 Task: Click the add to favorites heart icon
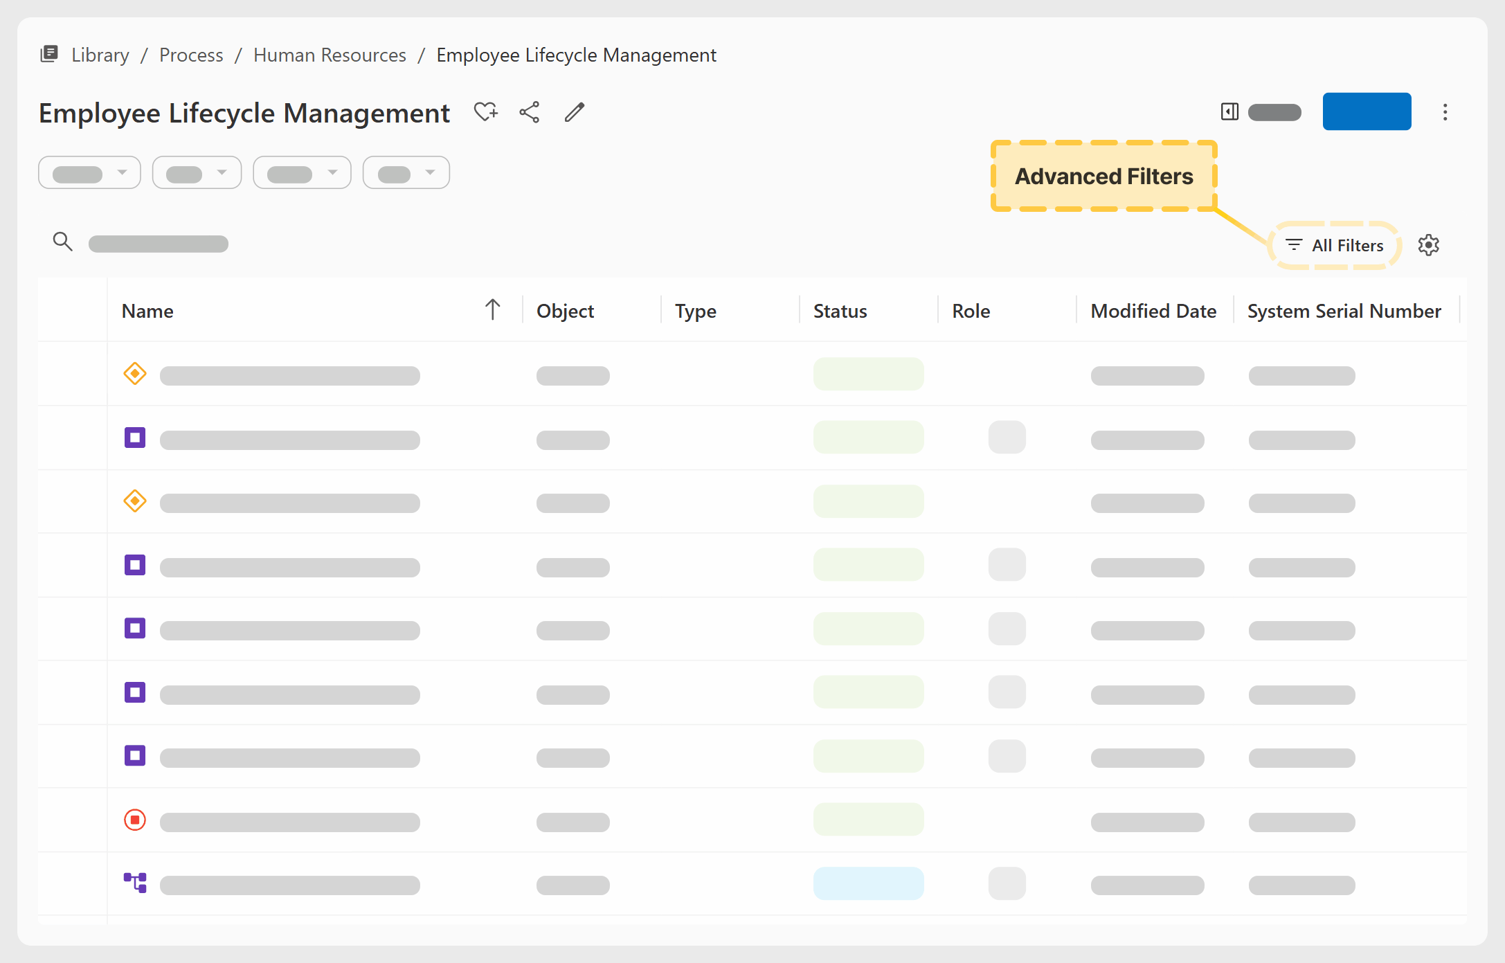click(x=486, y=112)
